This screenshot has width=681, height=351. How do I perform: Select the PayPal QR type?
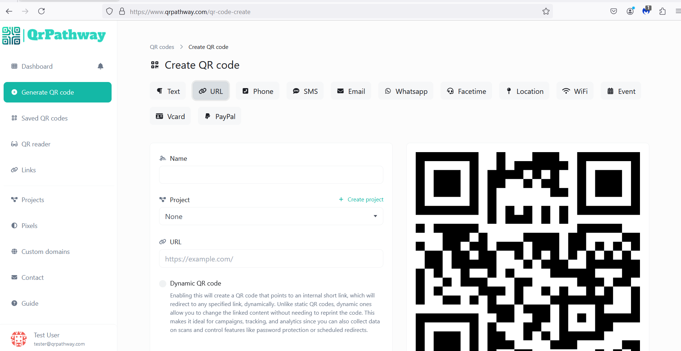(x=220, y=117)
